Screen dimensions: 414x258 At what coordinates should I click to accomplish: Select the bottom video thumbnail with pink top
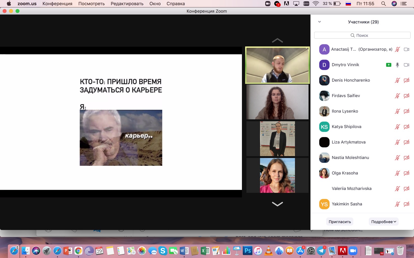pos(277,175)
